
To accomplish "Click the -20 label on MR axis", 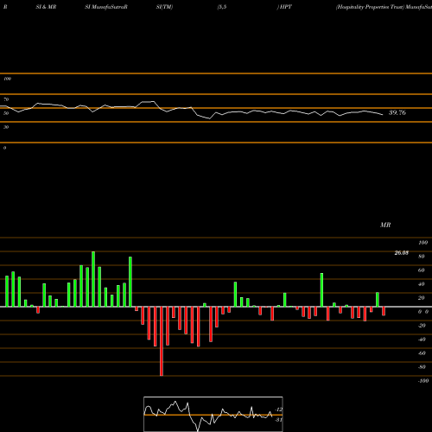I will point(422,326).
